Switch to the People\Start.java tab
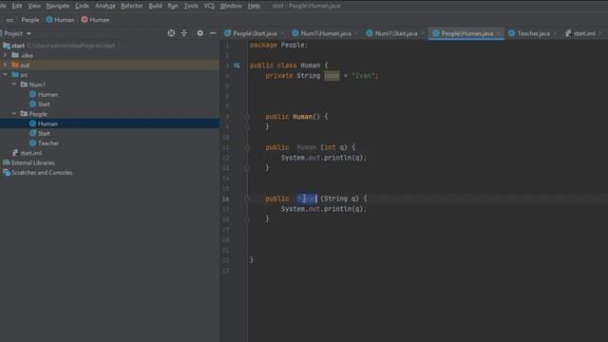Viewport: 608px width, 342px height. (x=255, y=34)
